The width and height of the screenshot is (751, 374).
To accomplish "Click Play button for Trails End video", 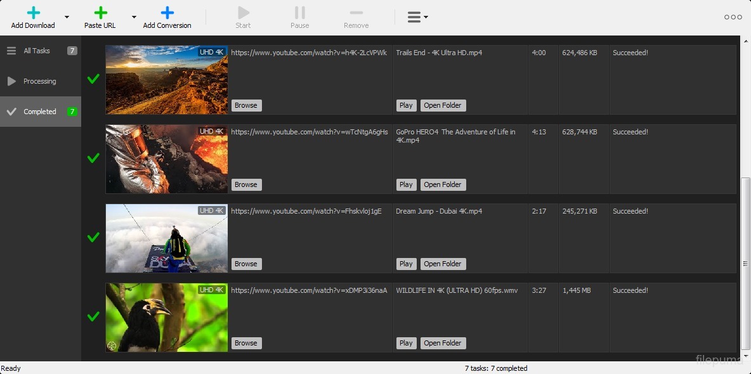I will 406,105.
